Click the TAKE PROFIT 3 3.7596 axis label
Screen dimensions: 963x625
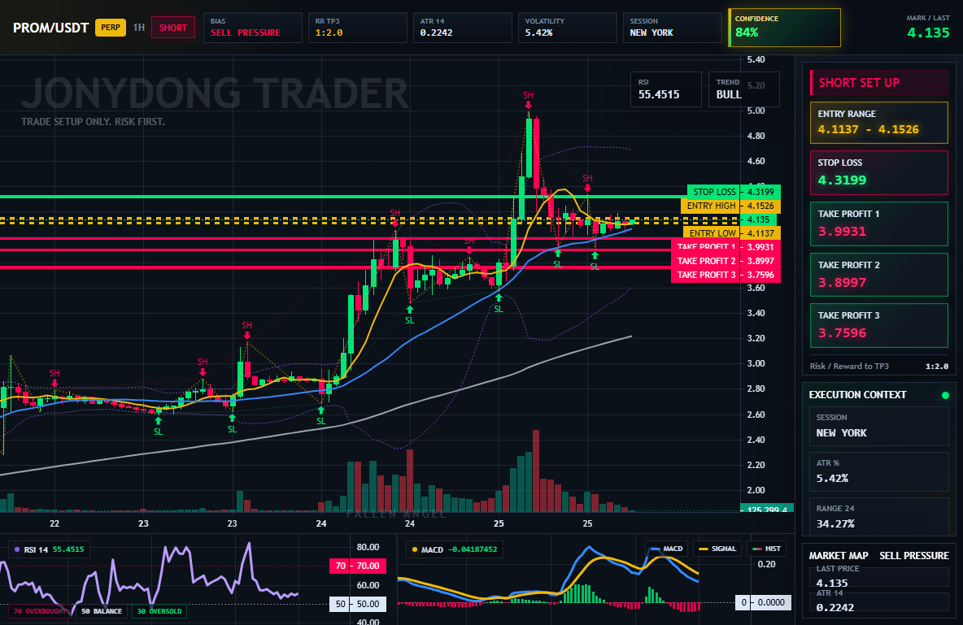[726, 275]
